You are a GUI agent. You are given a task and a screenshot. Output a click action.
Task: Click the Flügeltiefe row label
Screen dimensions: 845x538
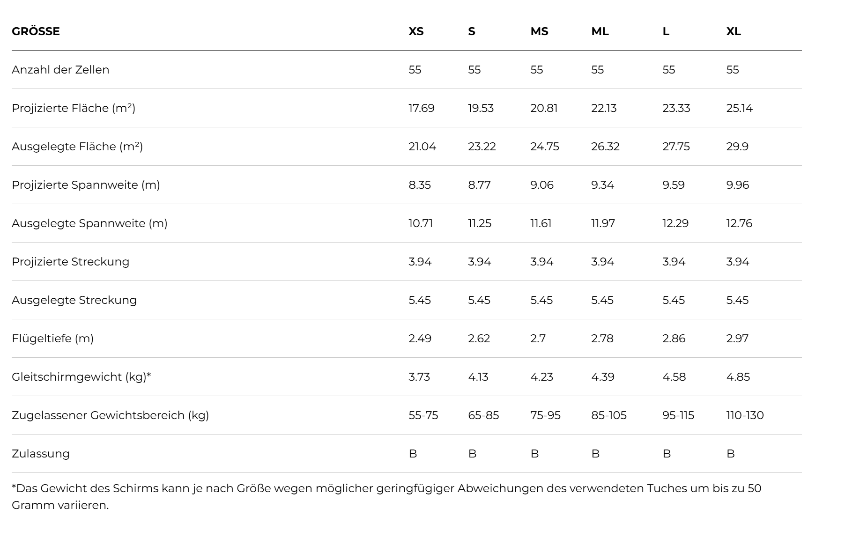pyautogui.click(x=52, y=339)
